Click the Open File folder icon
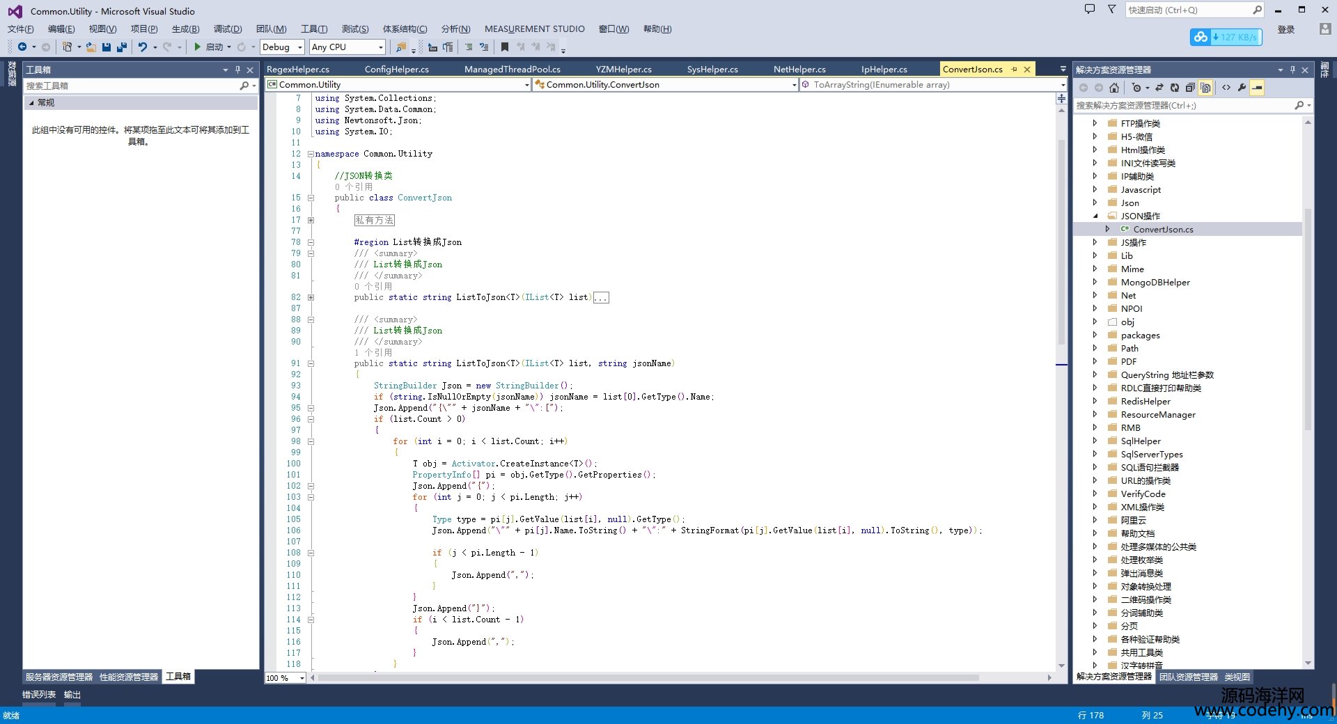The image size is (1337, 724). click(91, 47)
